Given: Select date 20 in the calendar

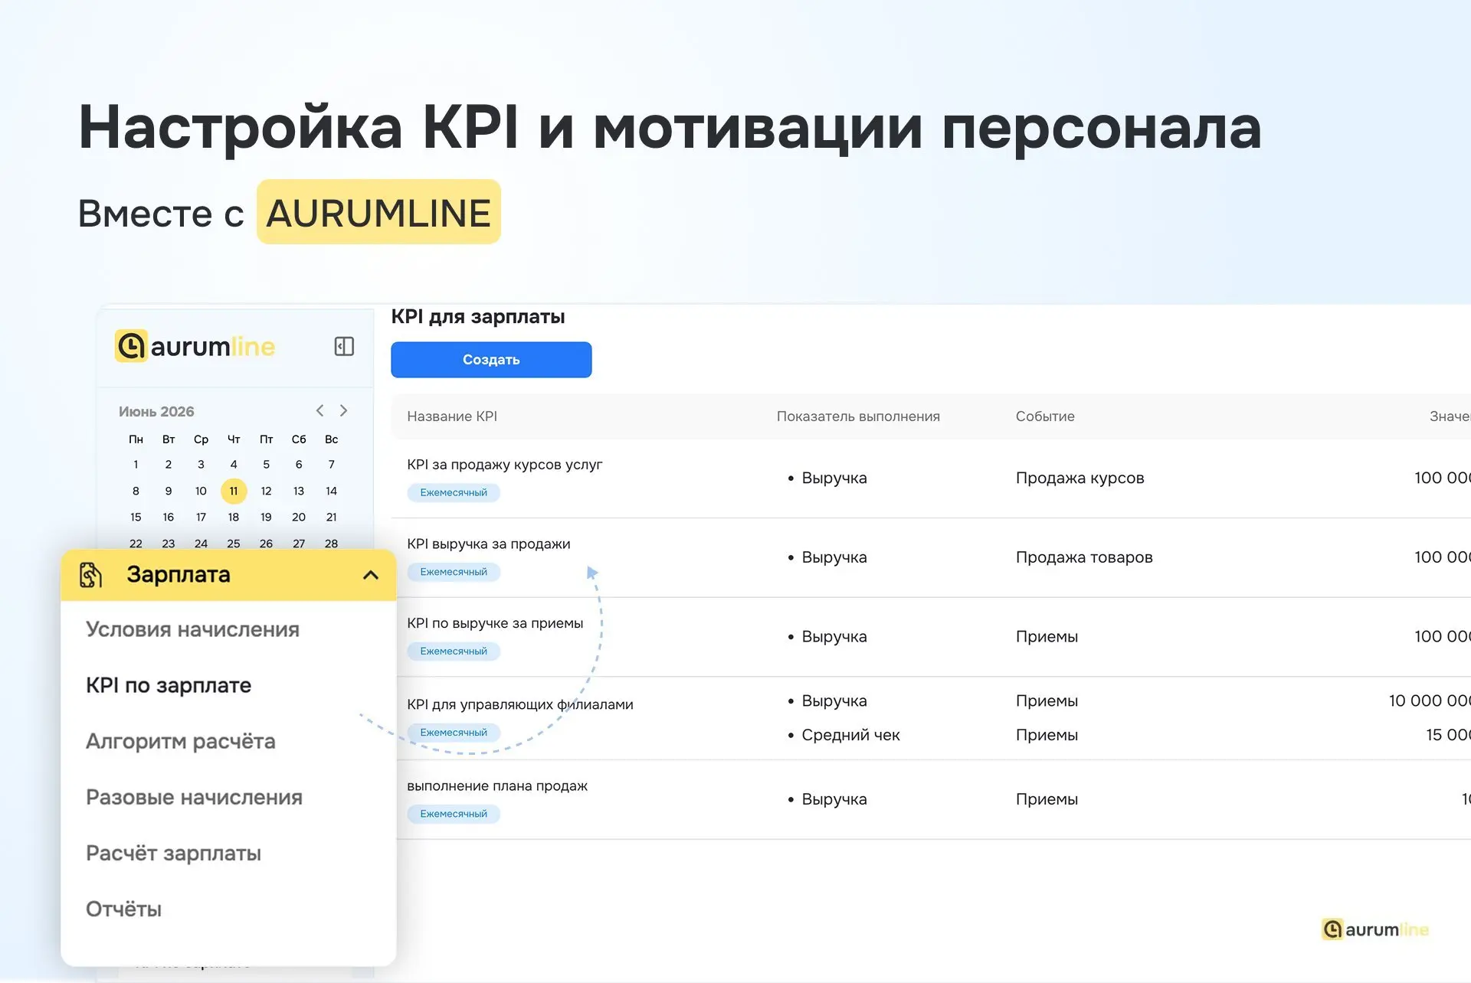Looking at the screenshot, I should coord(299,517).
